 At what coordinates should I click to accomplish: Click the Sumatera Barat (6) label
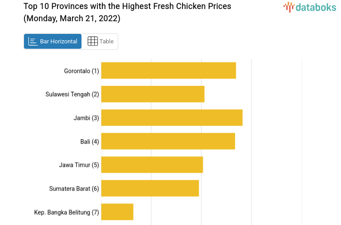click(74, 188)
